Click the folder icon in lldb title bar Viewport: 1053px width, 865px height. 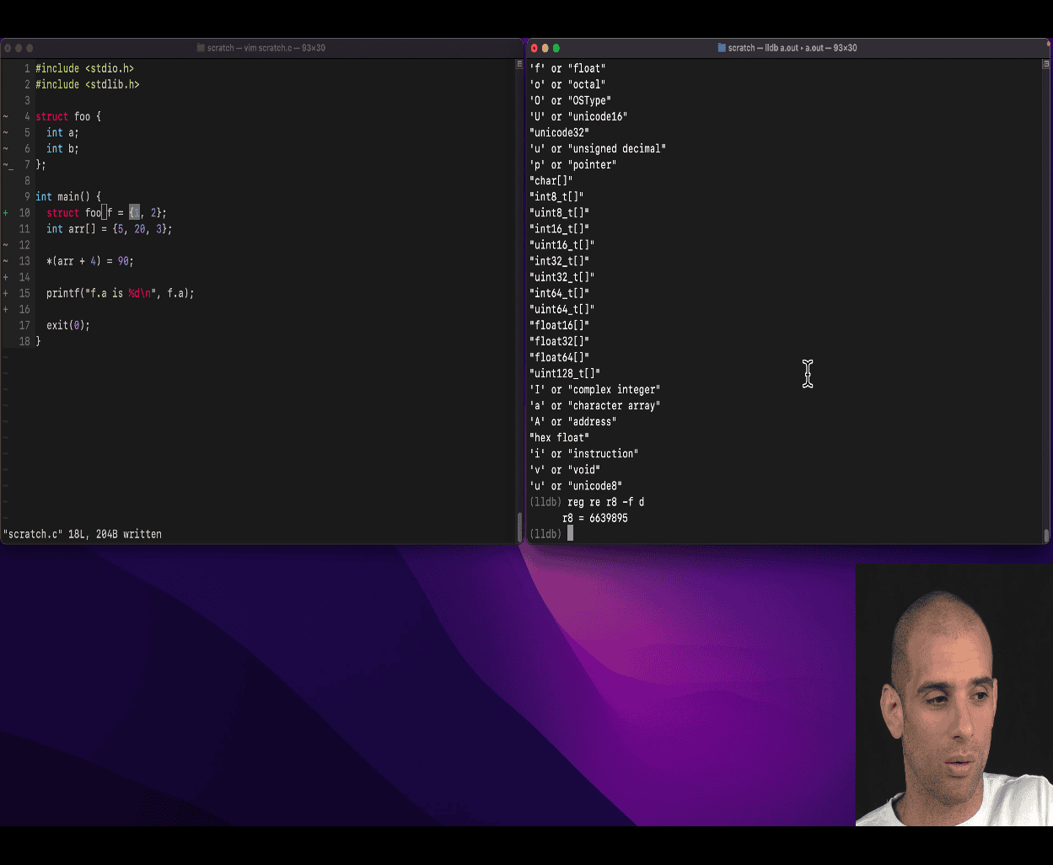pos(722,48)
